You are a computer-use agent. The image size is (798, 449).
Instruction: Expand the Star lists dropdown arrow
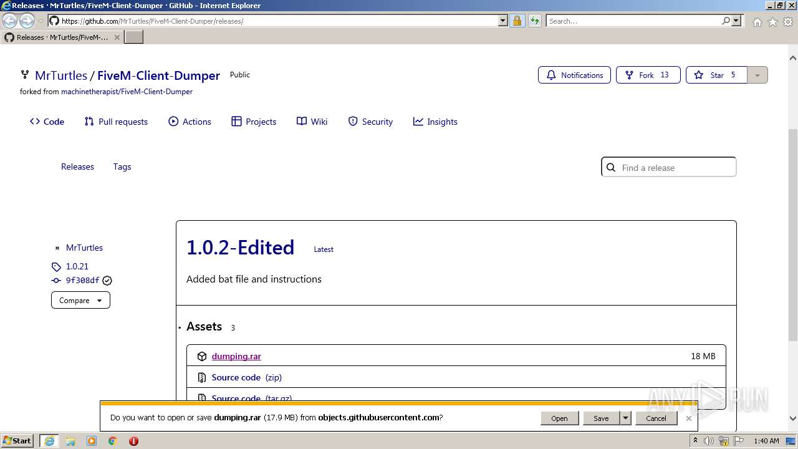click(x=757, y=75)
